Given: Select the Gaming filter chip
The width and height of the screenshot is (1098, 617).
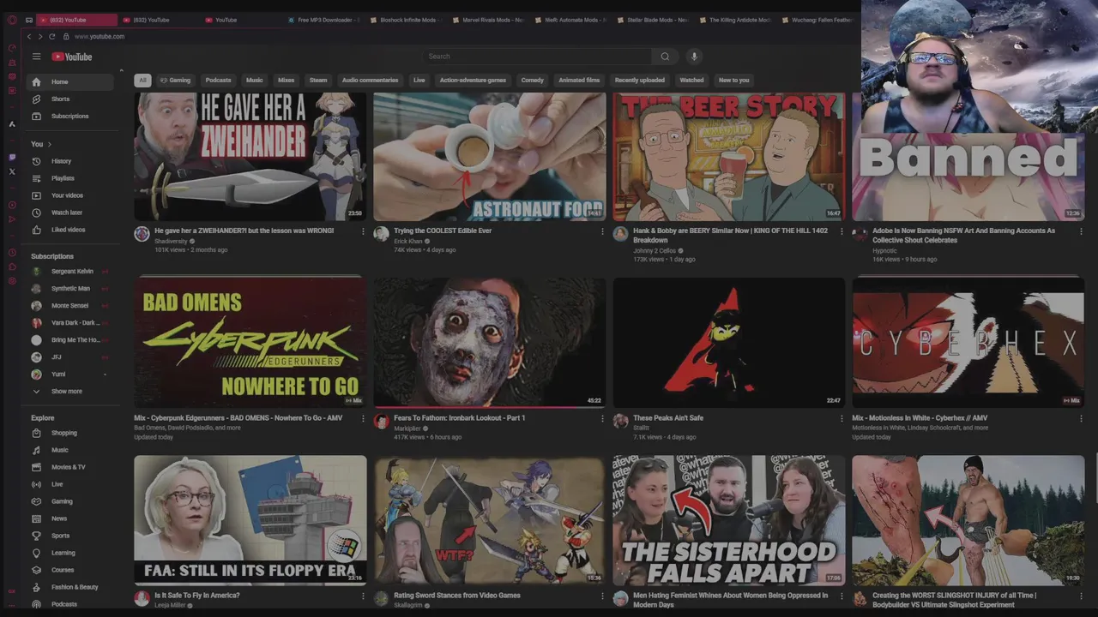Looking at the screenshot, I should 176,81.
